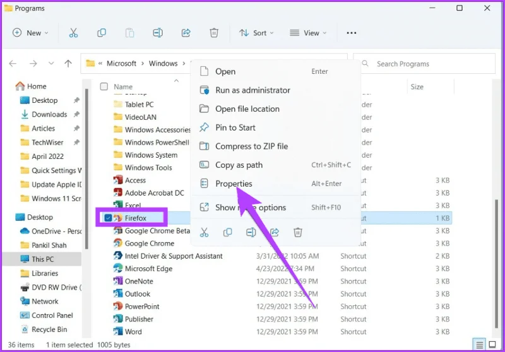Click Microsoft in the breadcrumb path
This screenshot has width=505, height=352.
coord(121,63)
